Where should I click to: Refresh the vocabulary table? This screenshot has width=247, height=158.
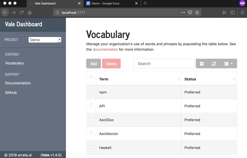pos(214,64)
